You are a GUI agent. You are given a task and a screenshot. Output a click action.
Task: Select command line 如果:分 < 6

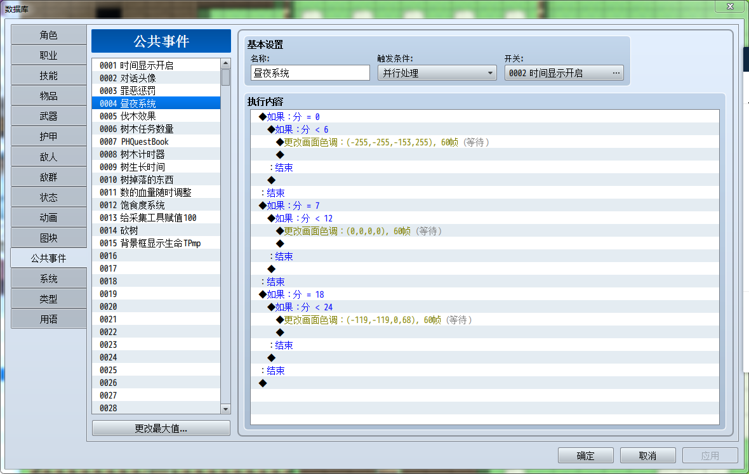coord(485,129)
